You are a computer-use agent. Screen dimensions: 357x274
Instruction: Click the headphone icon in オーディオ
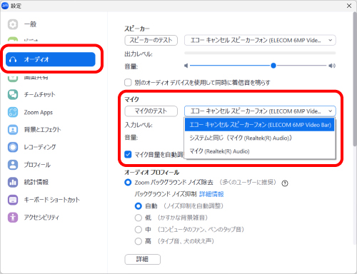[x=13, y=59]
